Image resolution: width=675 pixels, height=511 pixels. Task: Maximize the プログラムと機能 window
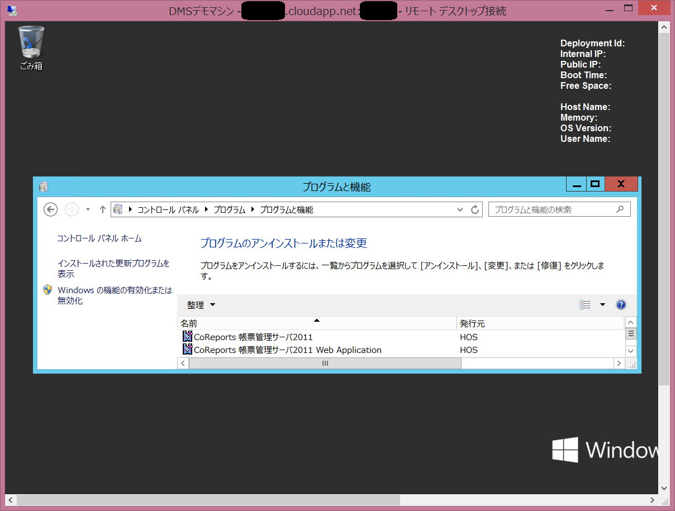595,184
